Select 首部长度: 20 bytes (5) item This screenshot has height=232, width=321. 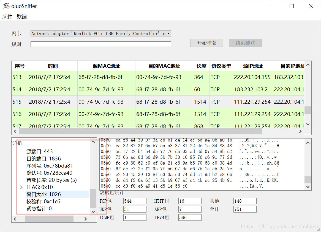(x=51, y=180)
